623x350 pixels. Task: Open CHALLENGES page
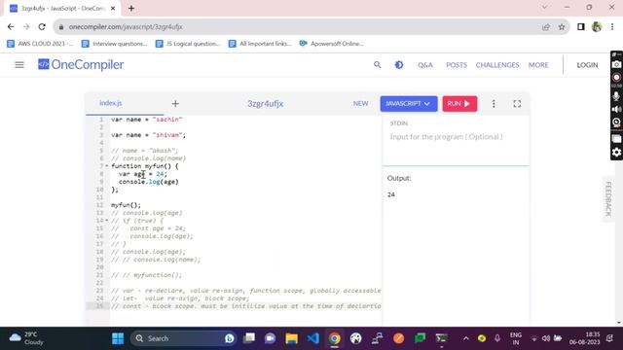tap(497, 65)
